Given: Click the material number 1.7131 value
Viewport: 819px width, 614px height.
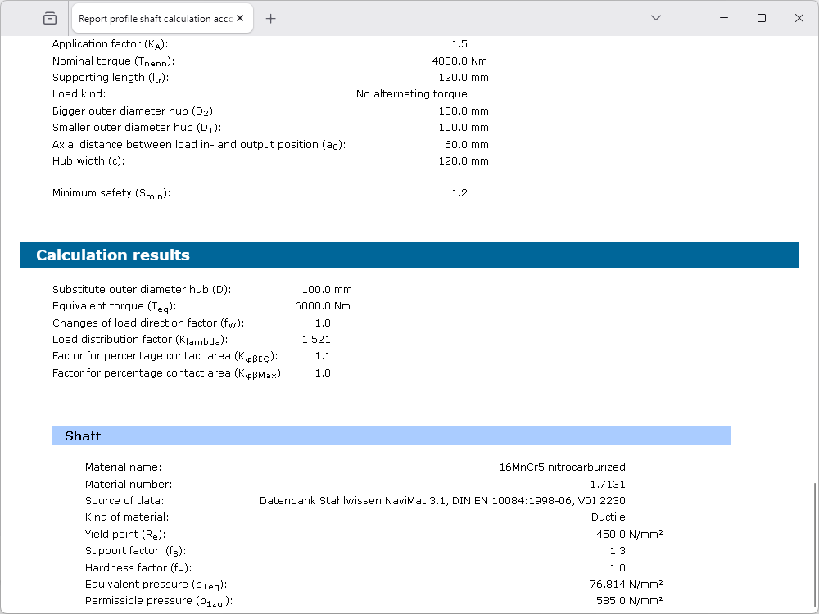Looking at the screenshot, I should (x=607, y=484).
